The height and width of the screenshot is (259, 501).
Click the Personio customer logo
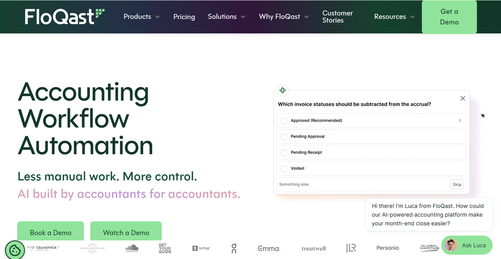point(387,248)
